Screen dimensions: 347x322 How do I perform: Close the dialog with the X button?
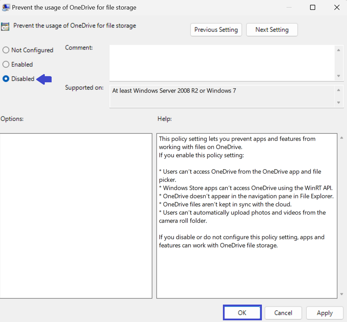[337, 8]
